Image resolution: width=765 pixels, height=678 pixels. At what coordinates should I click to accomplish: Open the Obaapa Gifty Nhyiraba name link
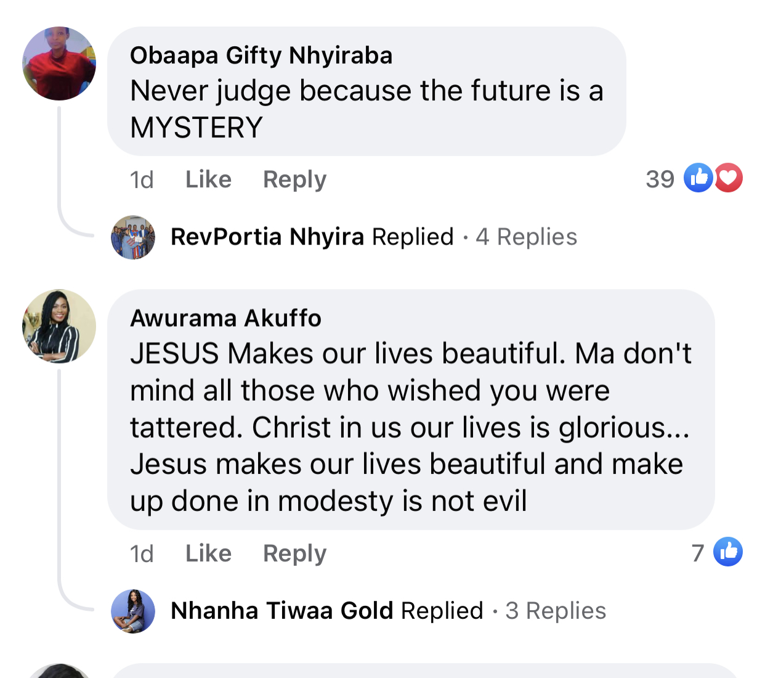coord(261,55)
